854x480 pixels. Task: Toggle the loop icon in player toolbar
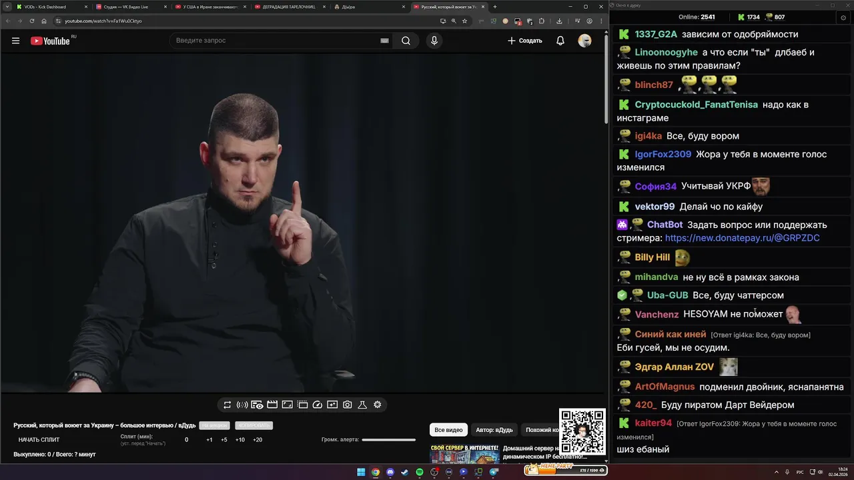[x=227, y=405]
